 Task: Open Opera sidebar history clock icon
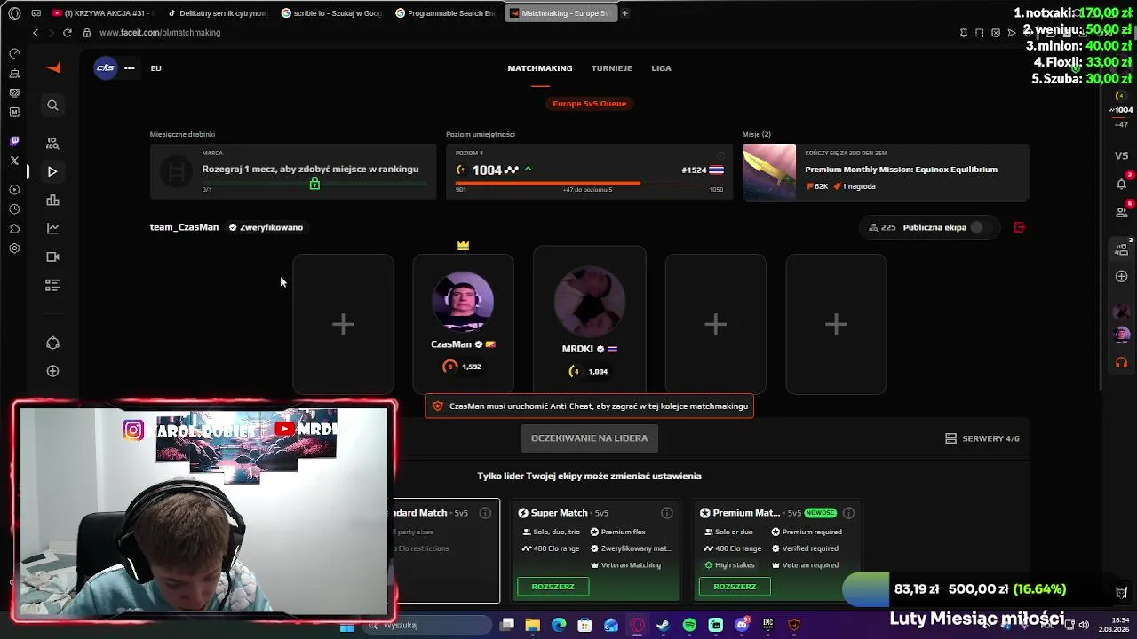[x=14, y=209]
